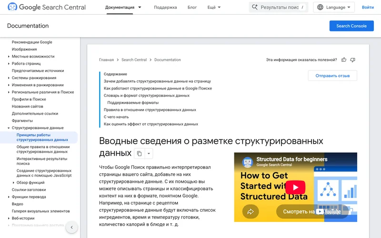Click the Войти sign-in link
The width and height of the screenshot is (381, 238).
point(368,7)
